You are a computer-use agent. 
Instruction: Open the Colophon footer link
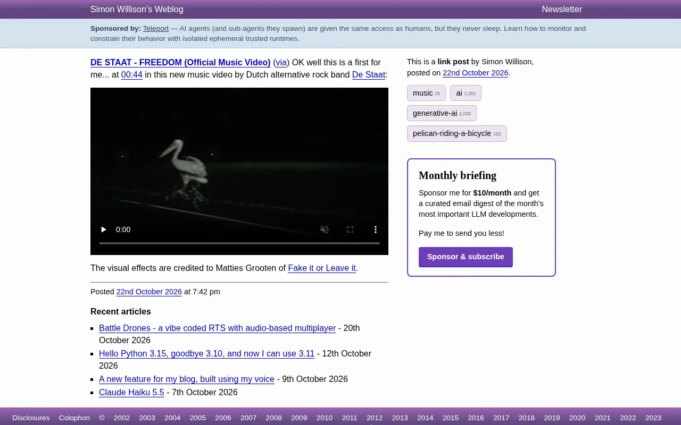point(74,418)
